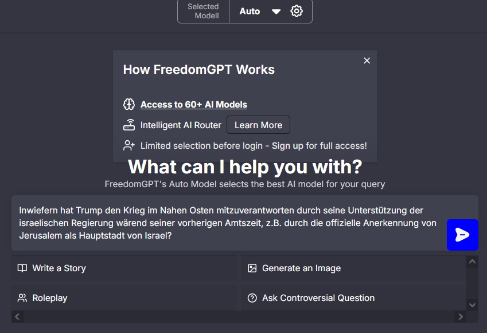Click the brain icon beside AI Models
The width and height of the screenshot is (487, 333).
(129, 105)
